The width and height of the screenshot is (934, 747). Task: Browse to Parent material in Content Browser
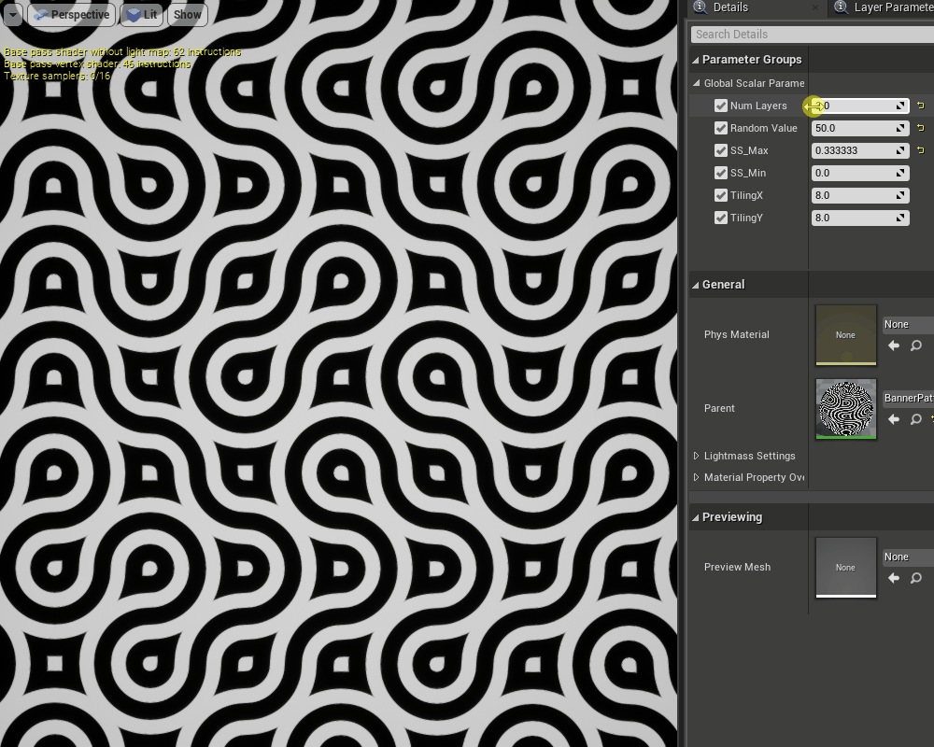pos(916,419)
